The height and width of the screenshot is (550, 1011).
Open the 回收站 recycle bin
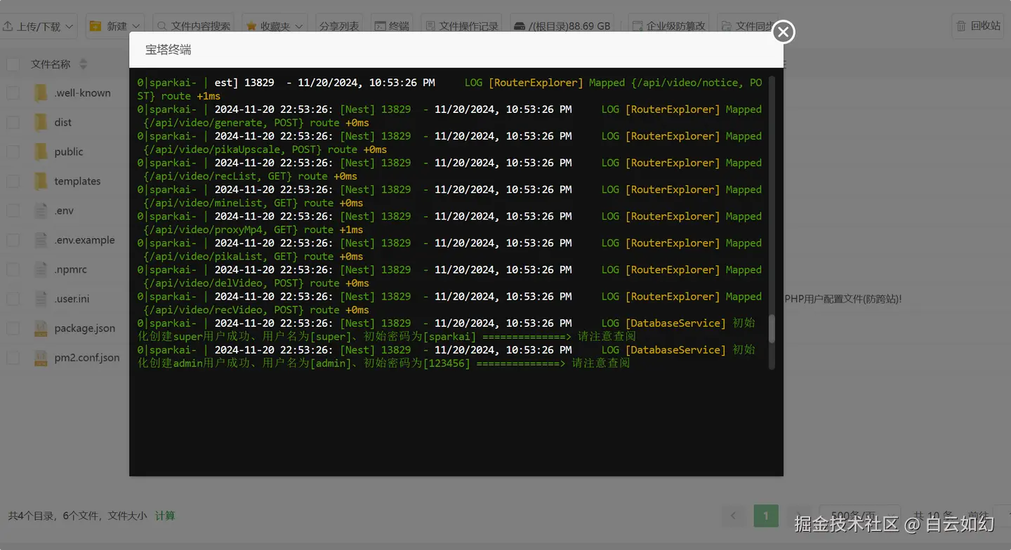tap(978, 25)
